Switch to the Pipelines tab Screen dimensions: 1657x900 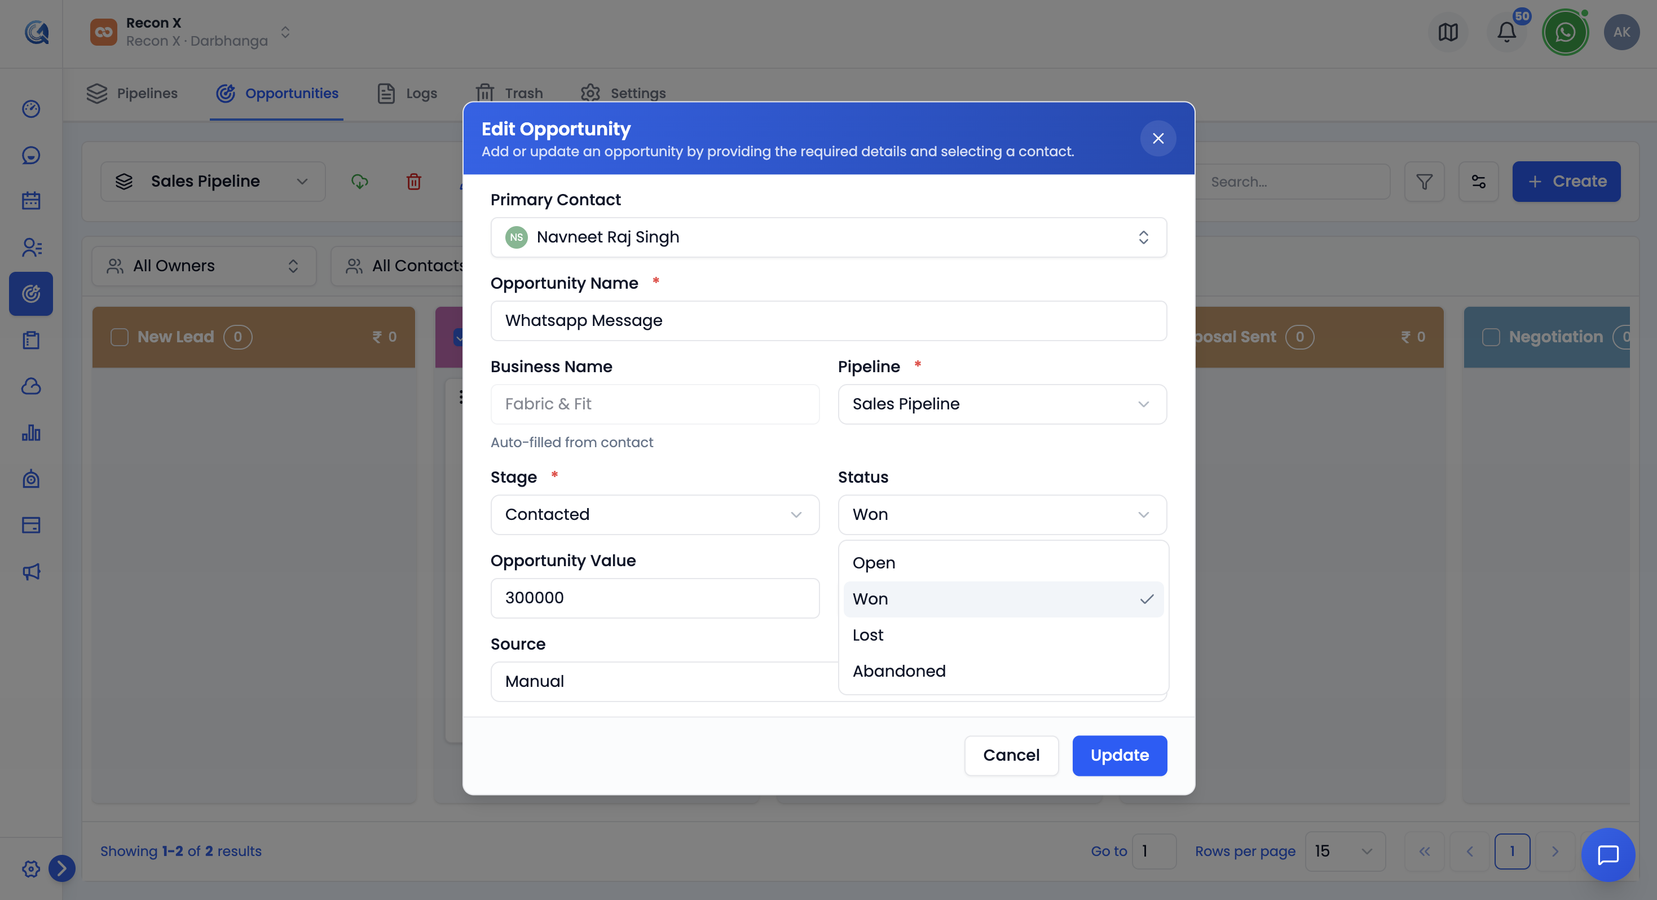click(x=132, y=93)
